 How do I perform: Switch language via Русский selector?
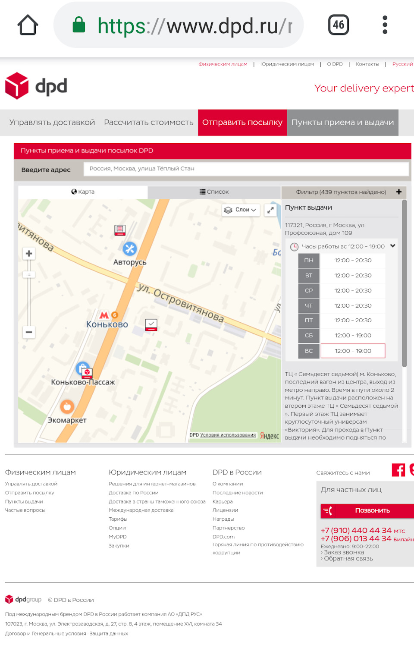point(402,64)
